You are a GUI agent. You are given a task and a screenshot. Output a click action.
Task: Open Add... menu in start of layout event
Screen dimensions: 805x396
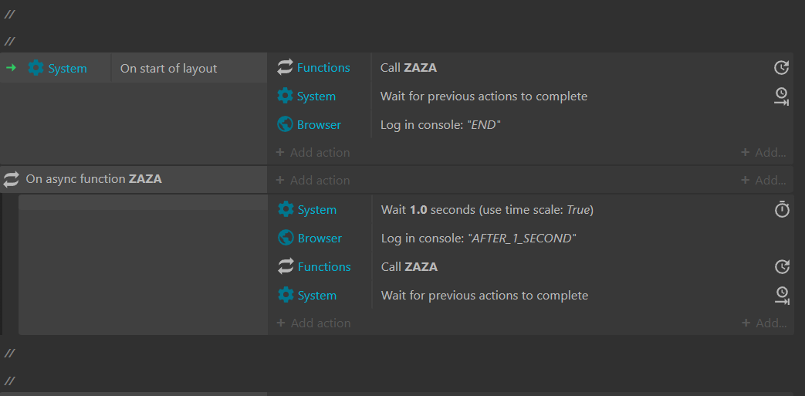(763, 153)
